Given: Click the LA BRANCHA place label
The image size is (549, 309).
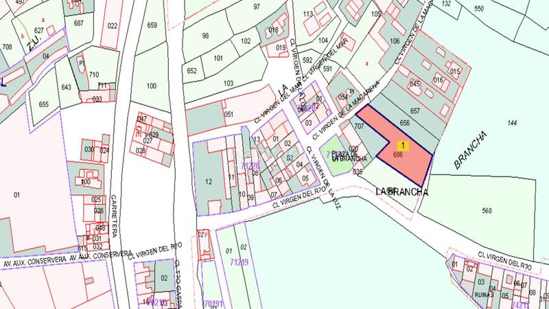Looking at the screenshot, I should (402, 193).
